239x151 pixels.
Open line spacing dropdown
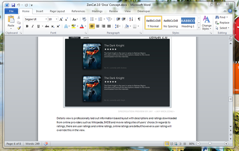[x=117, y=26]
